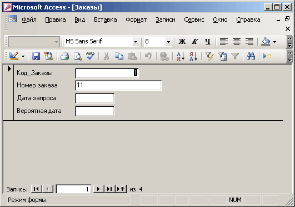Viewport: 295px width, 207px height.
Task: Open the View button dropdown arrow
Action: click(x=23, y=56)
